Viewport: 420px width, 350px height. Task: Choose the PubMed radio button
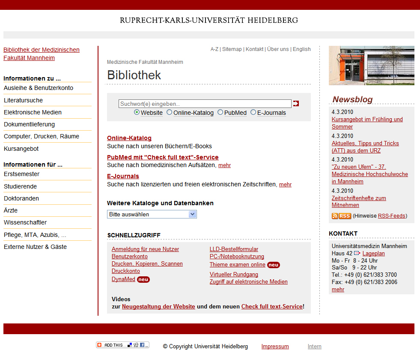(220, 112)
